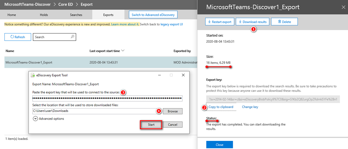The width and height of the screenshot is (348, 149).
Task: Click the magnifier icon in Search box
Action: coord(72,37)
